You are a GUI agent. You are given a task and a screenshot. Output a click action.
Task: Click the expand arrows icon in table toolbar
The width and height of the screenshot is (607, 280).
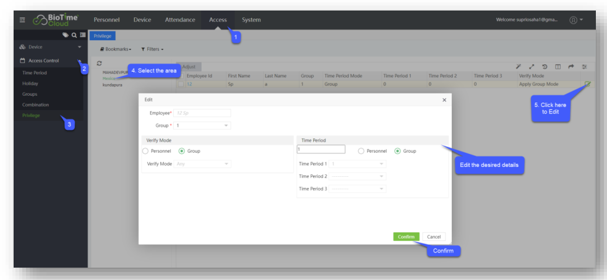click(x=531, y=66)
